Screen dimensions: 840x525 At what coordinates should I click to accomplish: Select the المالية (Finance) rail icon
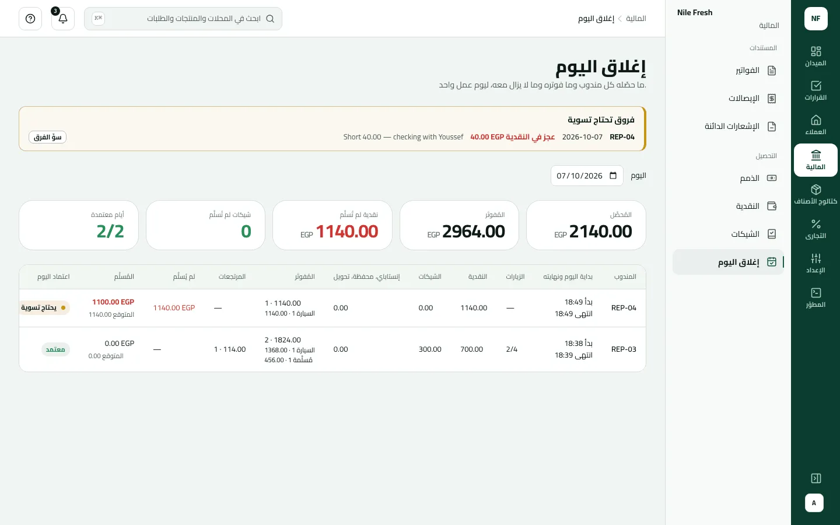point(815,160)
